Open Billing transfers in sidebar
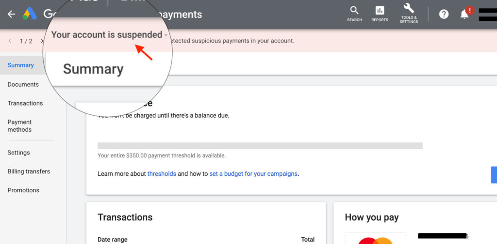Screen dimensions: 497x244 29,171
